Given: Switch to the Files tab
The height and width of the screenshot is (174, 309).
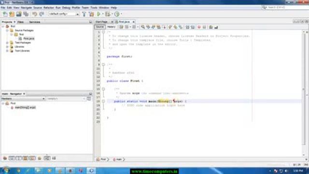Looking at the screenshot, I should coord(20,22).
